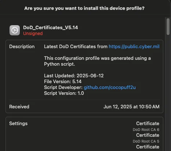Click the Settings label
The height and width of the screenshot is (151, 171).
tap(18, 124)
